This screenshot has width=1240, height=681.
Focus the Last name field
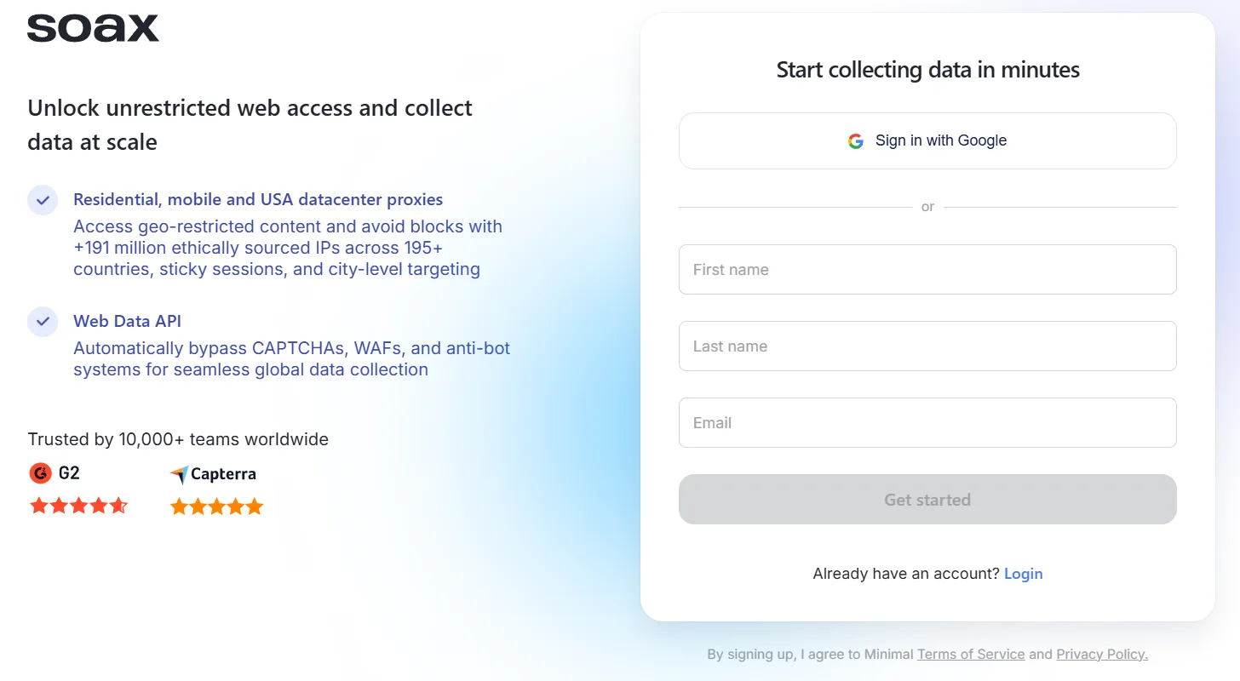(927, 346)
